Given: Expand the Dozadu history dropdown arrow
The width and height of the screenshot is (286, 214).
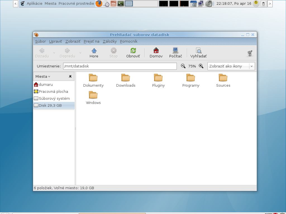Looking at the screenshot, I should click(x=54, y=53).
